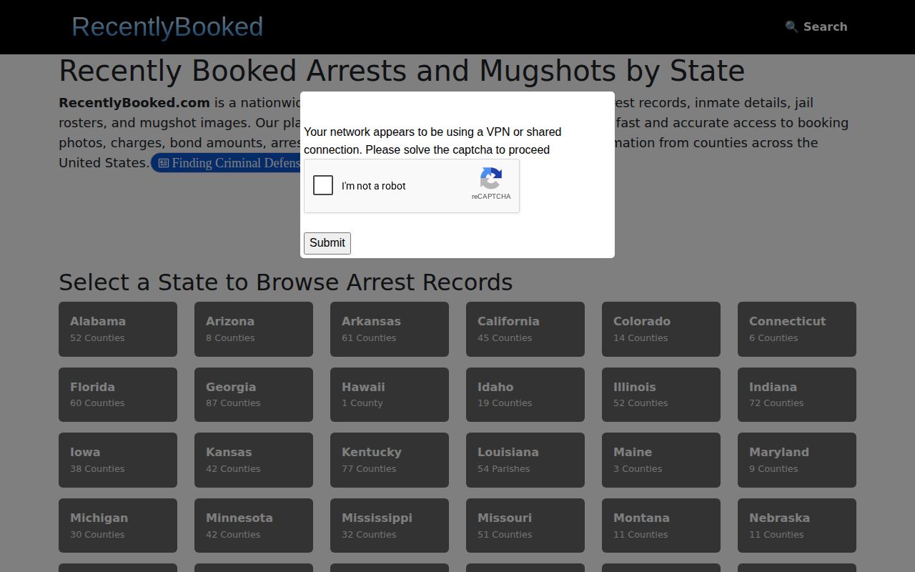Click the bold RecentlyBooked.com text
Screen dimensions: 915x572
coord(134,103)
